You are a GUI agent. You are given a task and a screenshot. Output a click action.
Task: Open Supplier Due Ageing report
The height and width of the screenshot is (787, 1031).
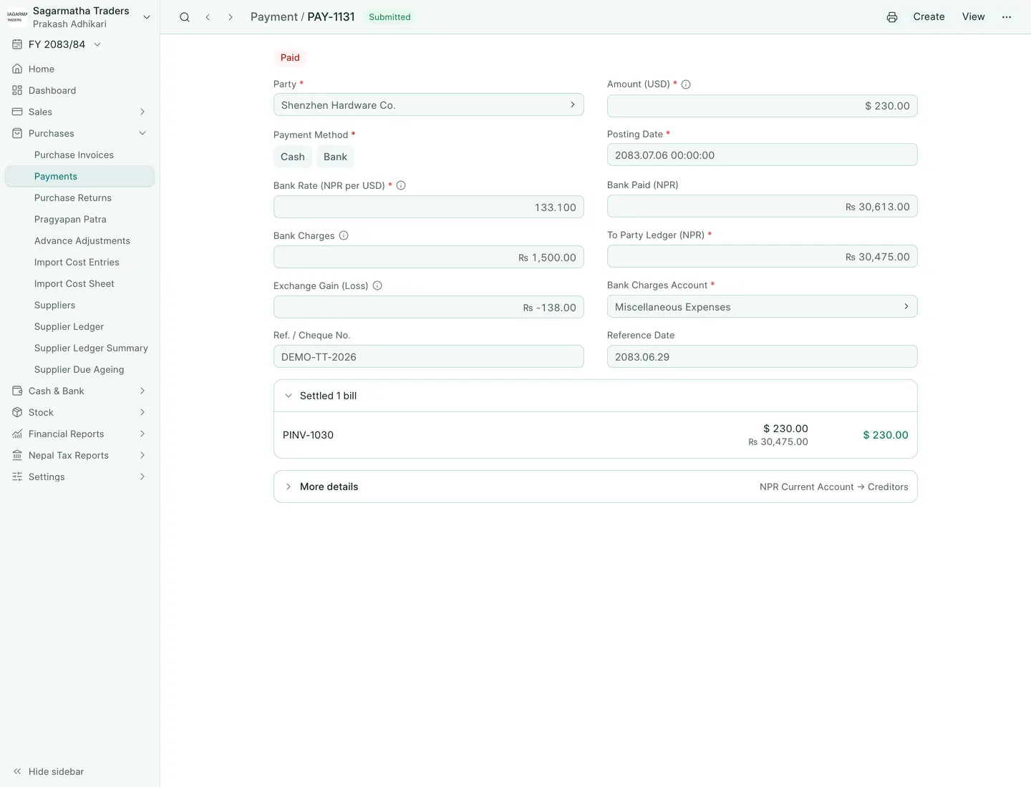click(x=79, y=369)
